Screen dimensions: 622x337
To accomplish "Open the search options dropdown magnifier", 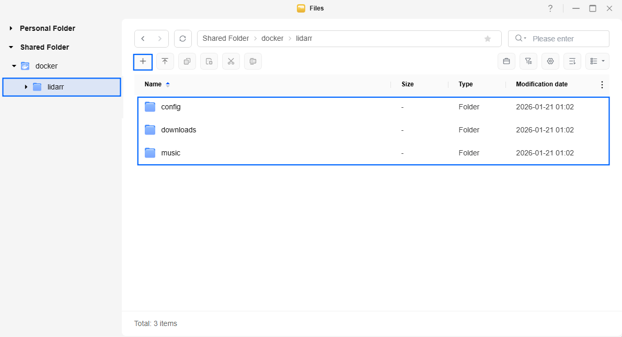I will pyautogui.click(x=520, y=39).
